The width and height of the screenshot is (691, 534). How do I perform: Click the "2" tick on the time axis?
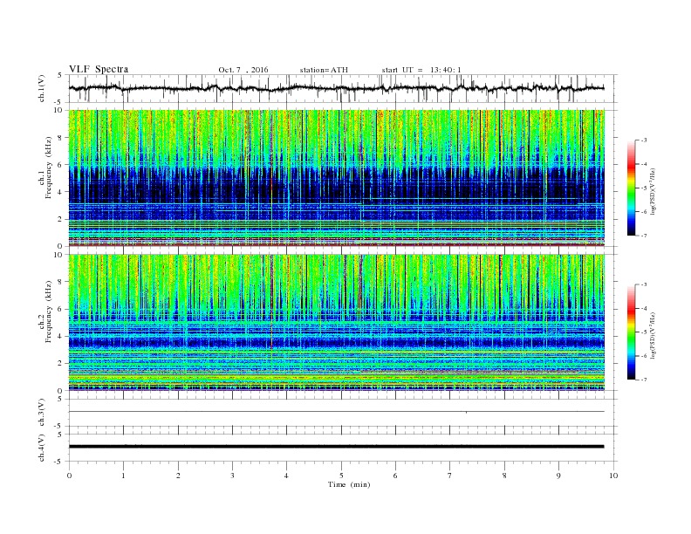[x=178, y=476]
